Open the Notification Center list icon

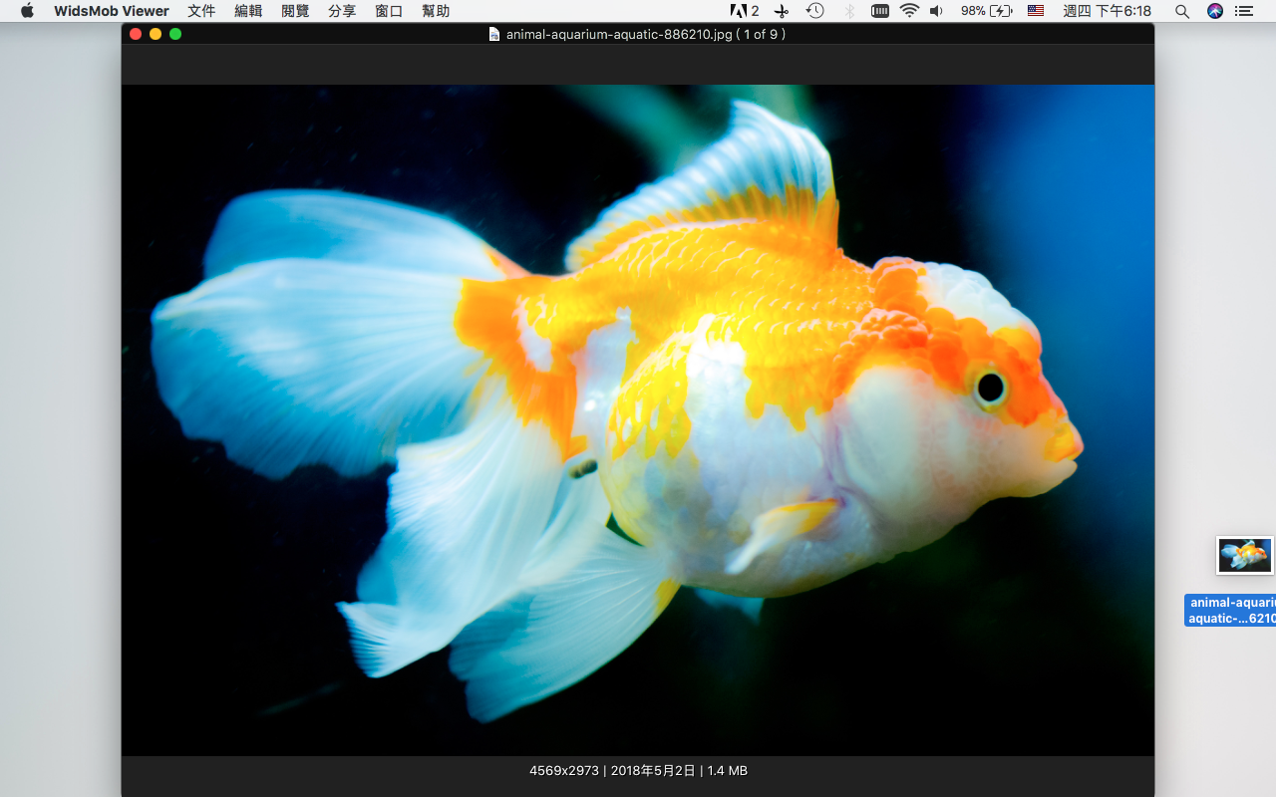(1244, 11)
